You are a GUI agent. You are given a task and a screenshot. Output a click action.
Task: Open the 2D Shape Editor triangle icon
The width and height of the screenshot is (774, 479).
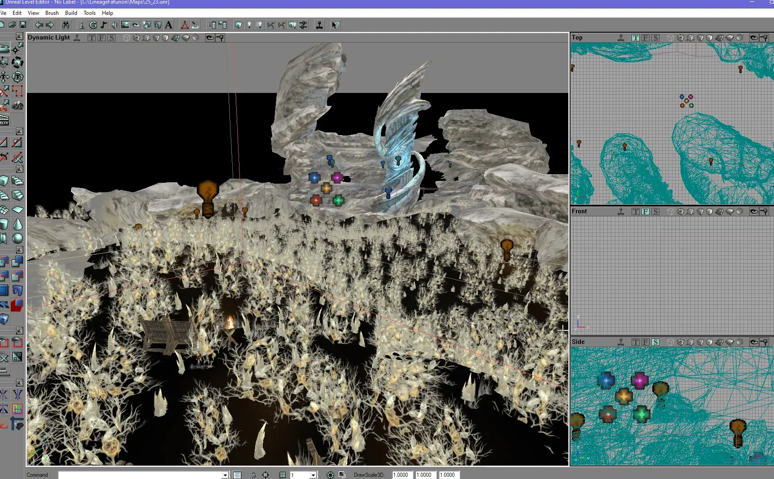click(184, 25)
